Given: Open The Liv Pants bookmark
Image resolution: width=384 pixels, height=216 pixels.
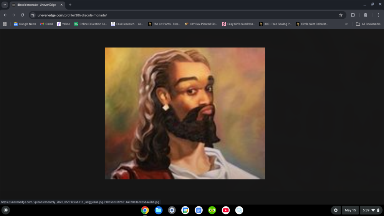Looking at the screenshot, I should (x=164, y=24).
